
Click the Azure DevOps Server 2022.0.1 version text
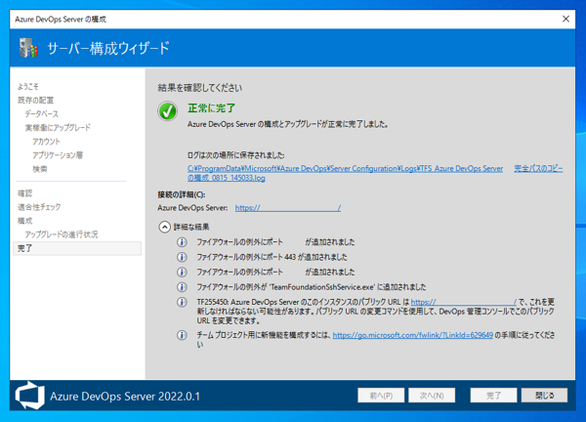(x=125, y=397)
